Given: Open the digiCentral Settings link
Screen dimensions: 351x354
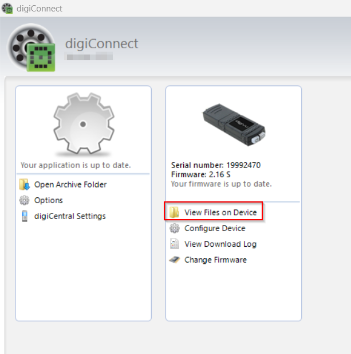Looking at the screenshot, I should [70, 216].
